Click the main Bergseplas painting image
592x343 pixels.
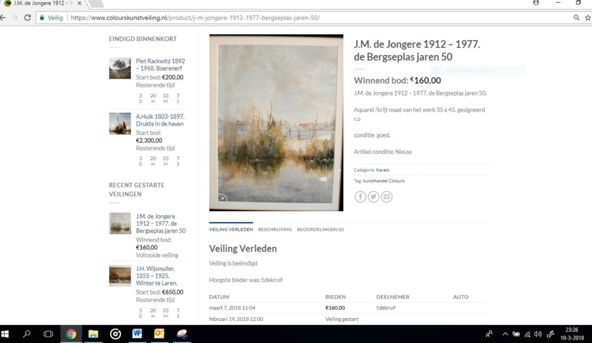[276, 123]
